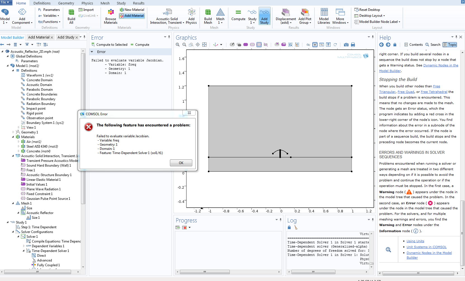The height and width of the screenshot is (281, 465).
Task: Click the Zoom In magnifier in Graphics toolbar
Action: click(178, 45)
